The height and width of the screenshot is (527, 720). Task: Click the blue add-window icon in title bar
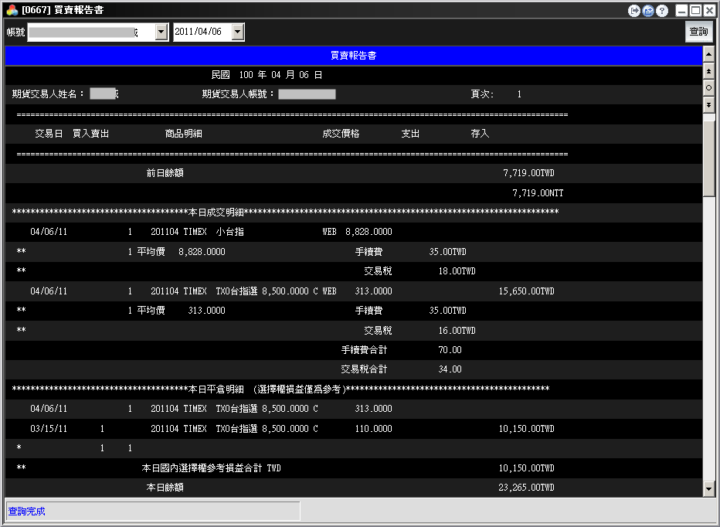[648, 10]
